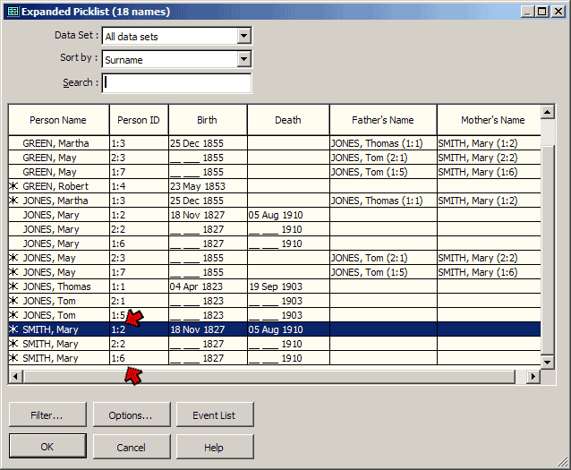
Task: Click the Birth column header
Action: pyautogui.click(x=208, y=120)
